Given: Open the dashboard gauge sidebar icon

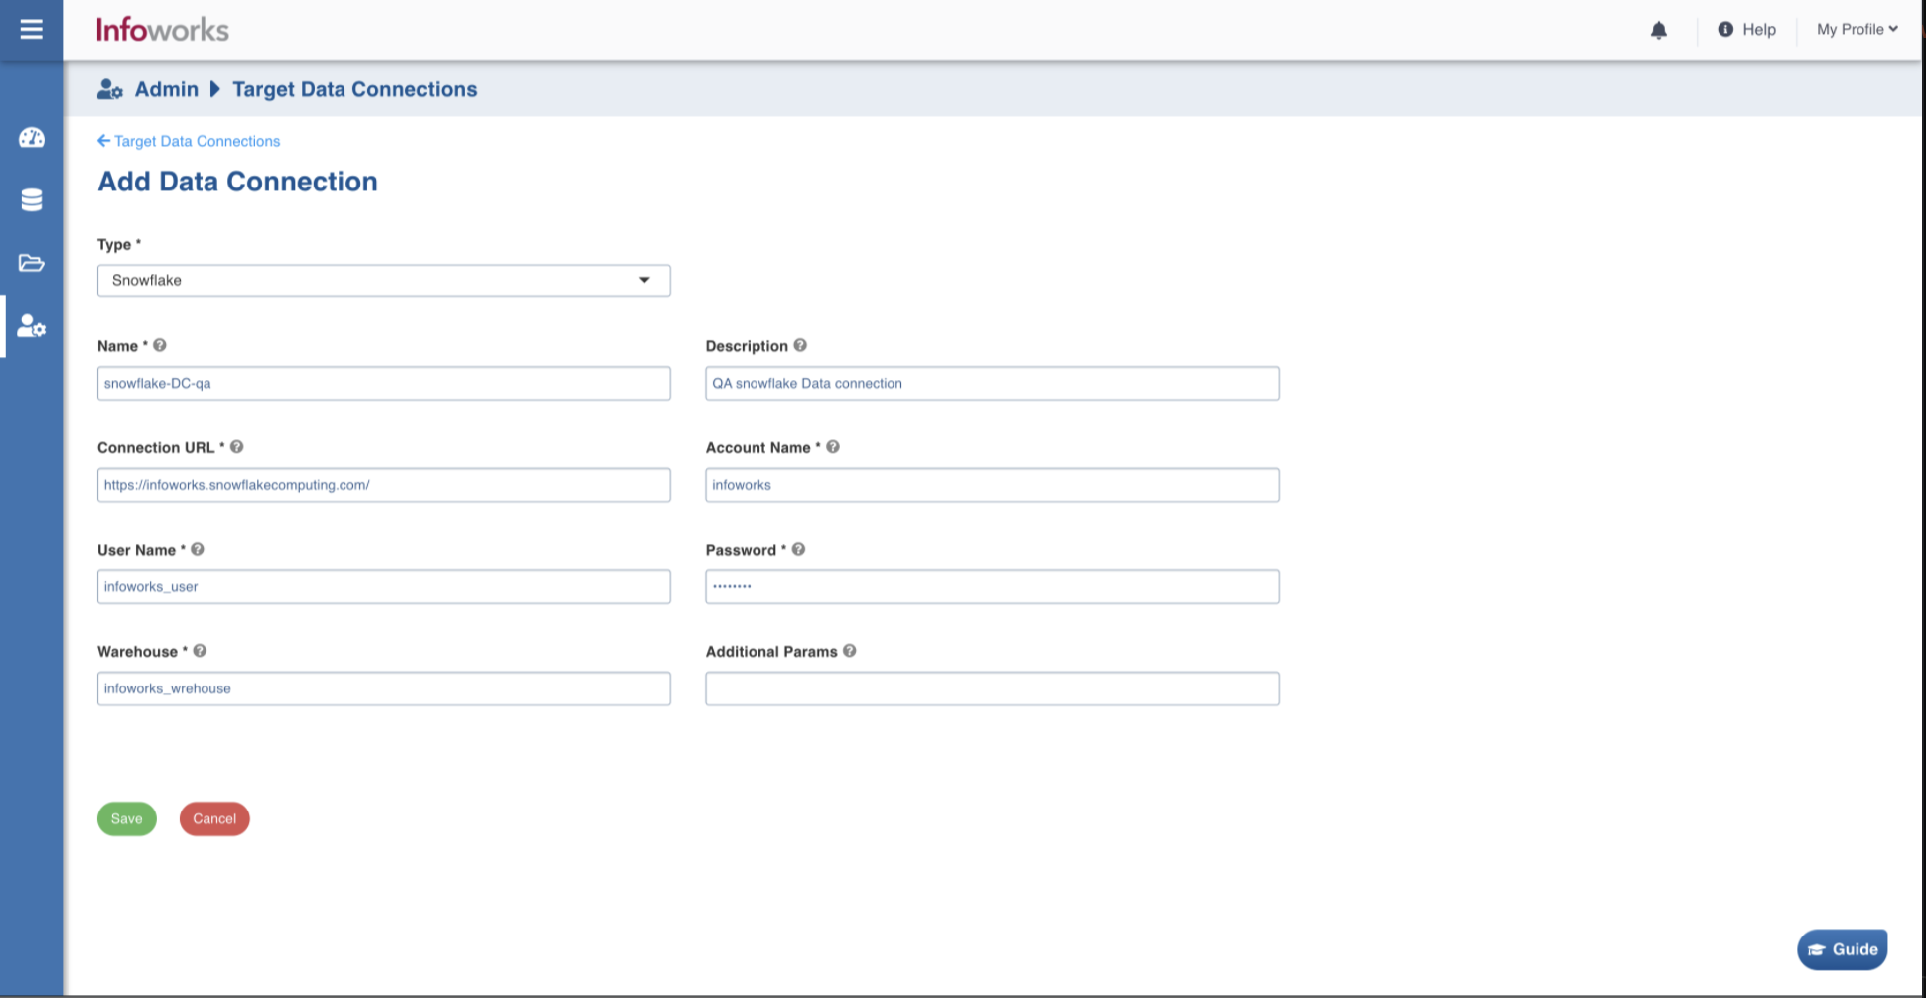Looking at the screenshot, I should 32,138.
